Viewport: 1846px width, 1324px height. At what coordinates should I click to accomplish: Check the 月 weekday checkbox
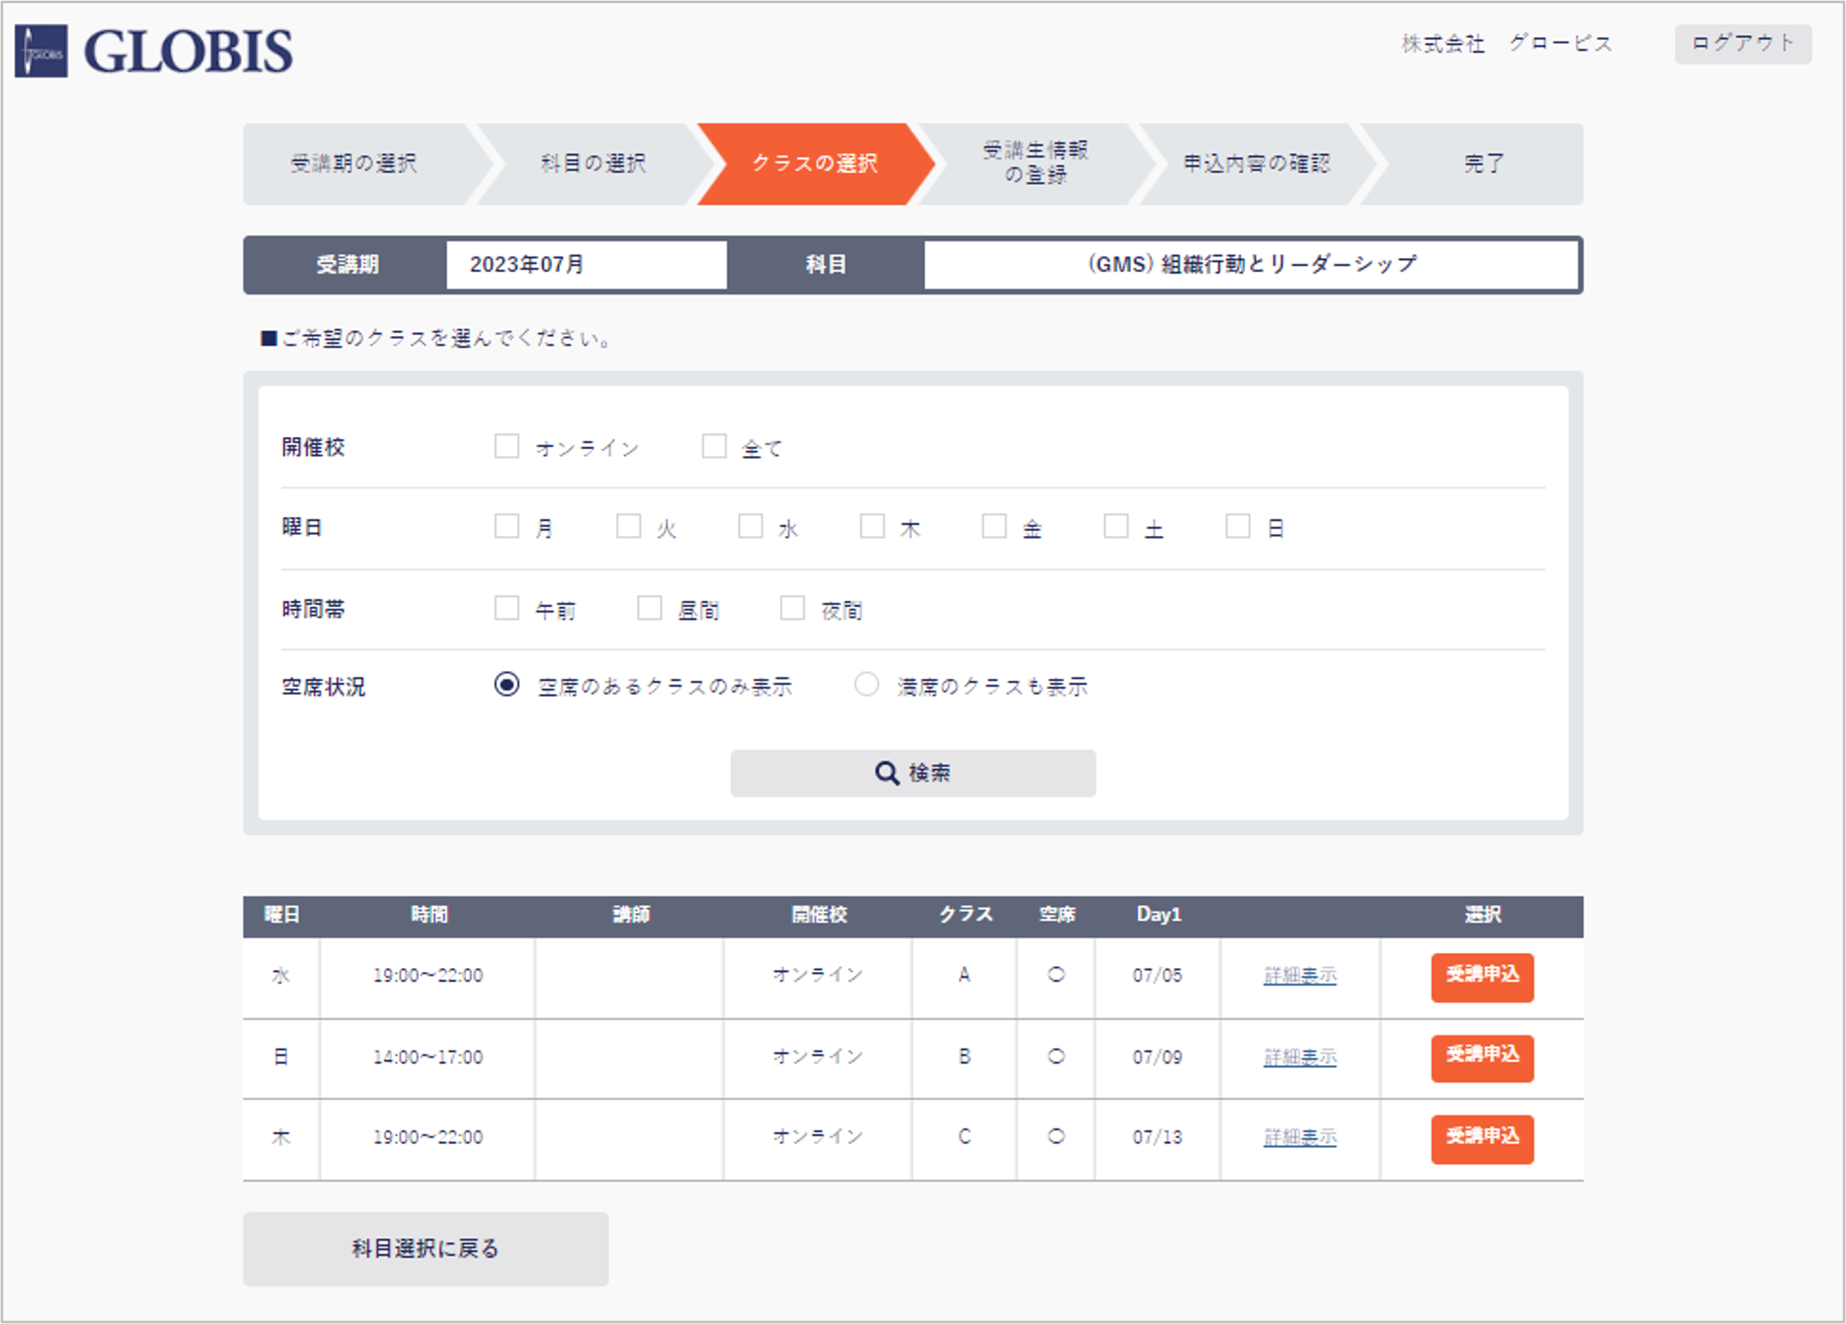[507, 526]
